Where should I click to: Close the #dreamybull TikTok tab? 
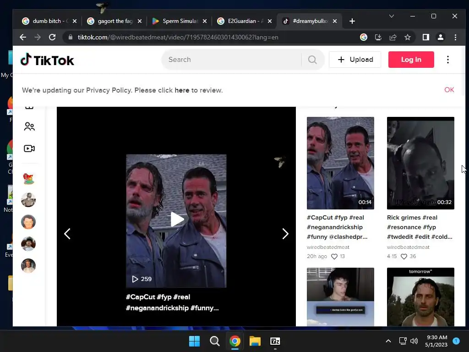point(335,21)
